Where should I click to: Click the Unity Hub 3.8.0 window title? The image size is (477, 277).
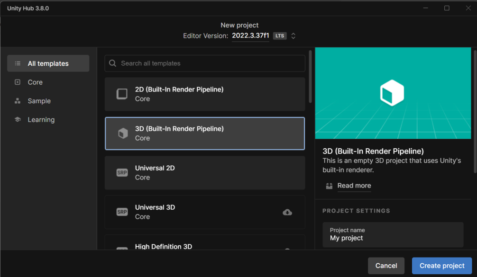(28, 8)
